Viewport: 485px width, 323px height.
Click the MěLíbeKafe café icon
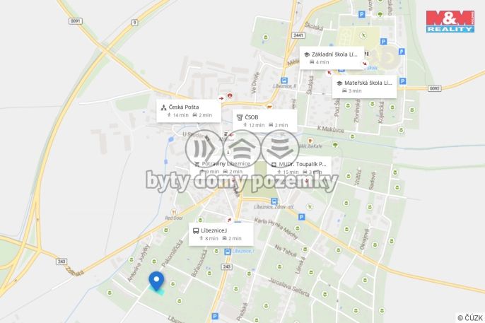pyautogui.click(x=310, y=141)
